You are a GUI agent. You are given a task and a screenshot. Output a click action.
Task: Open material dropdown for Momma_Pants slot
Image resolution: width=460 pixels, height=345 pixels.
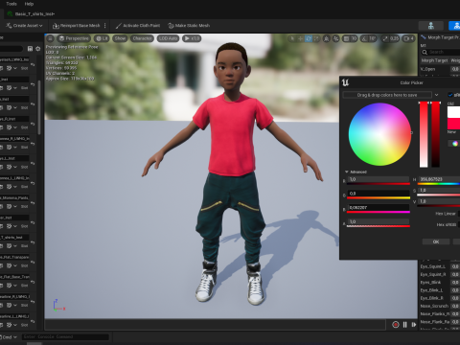click(x=15, y=206)
